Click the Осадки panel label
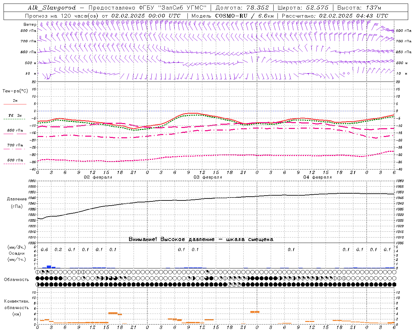The image size is (413, 330). [x=16, y=253]
